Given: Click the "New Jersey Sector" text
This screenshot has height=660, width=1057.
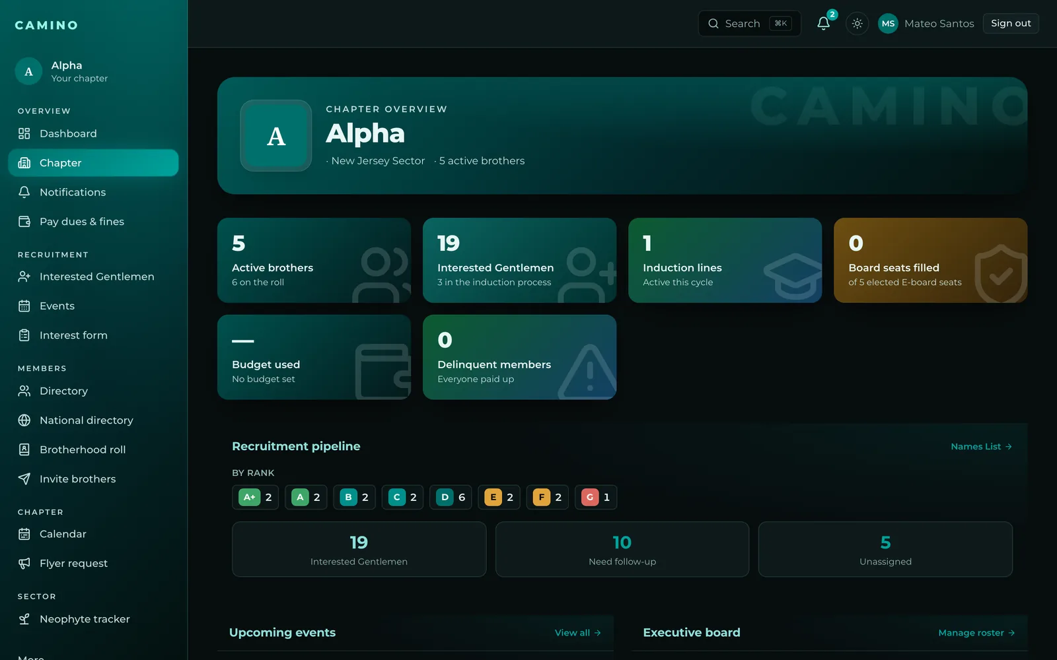Looking at the screenshot, I should coord(378,161).
